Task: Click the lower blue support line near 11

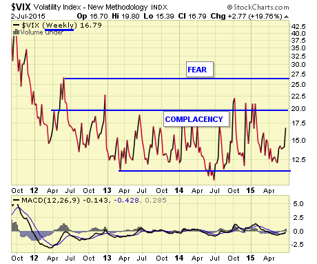Action: (205, 171)
